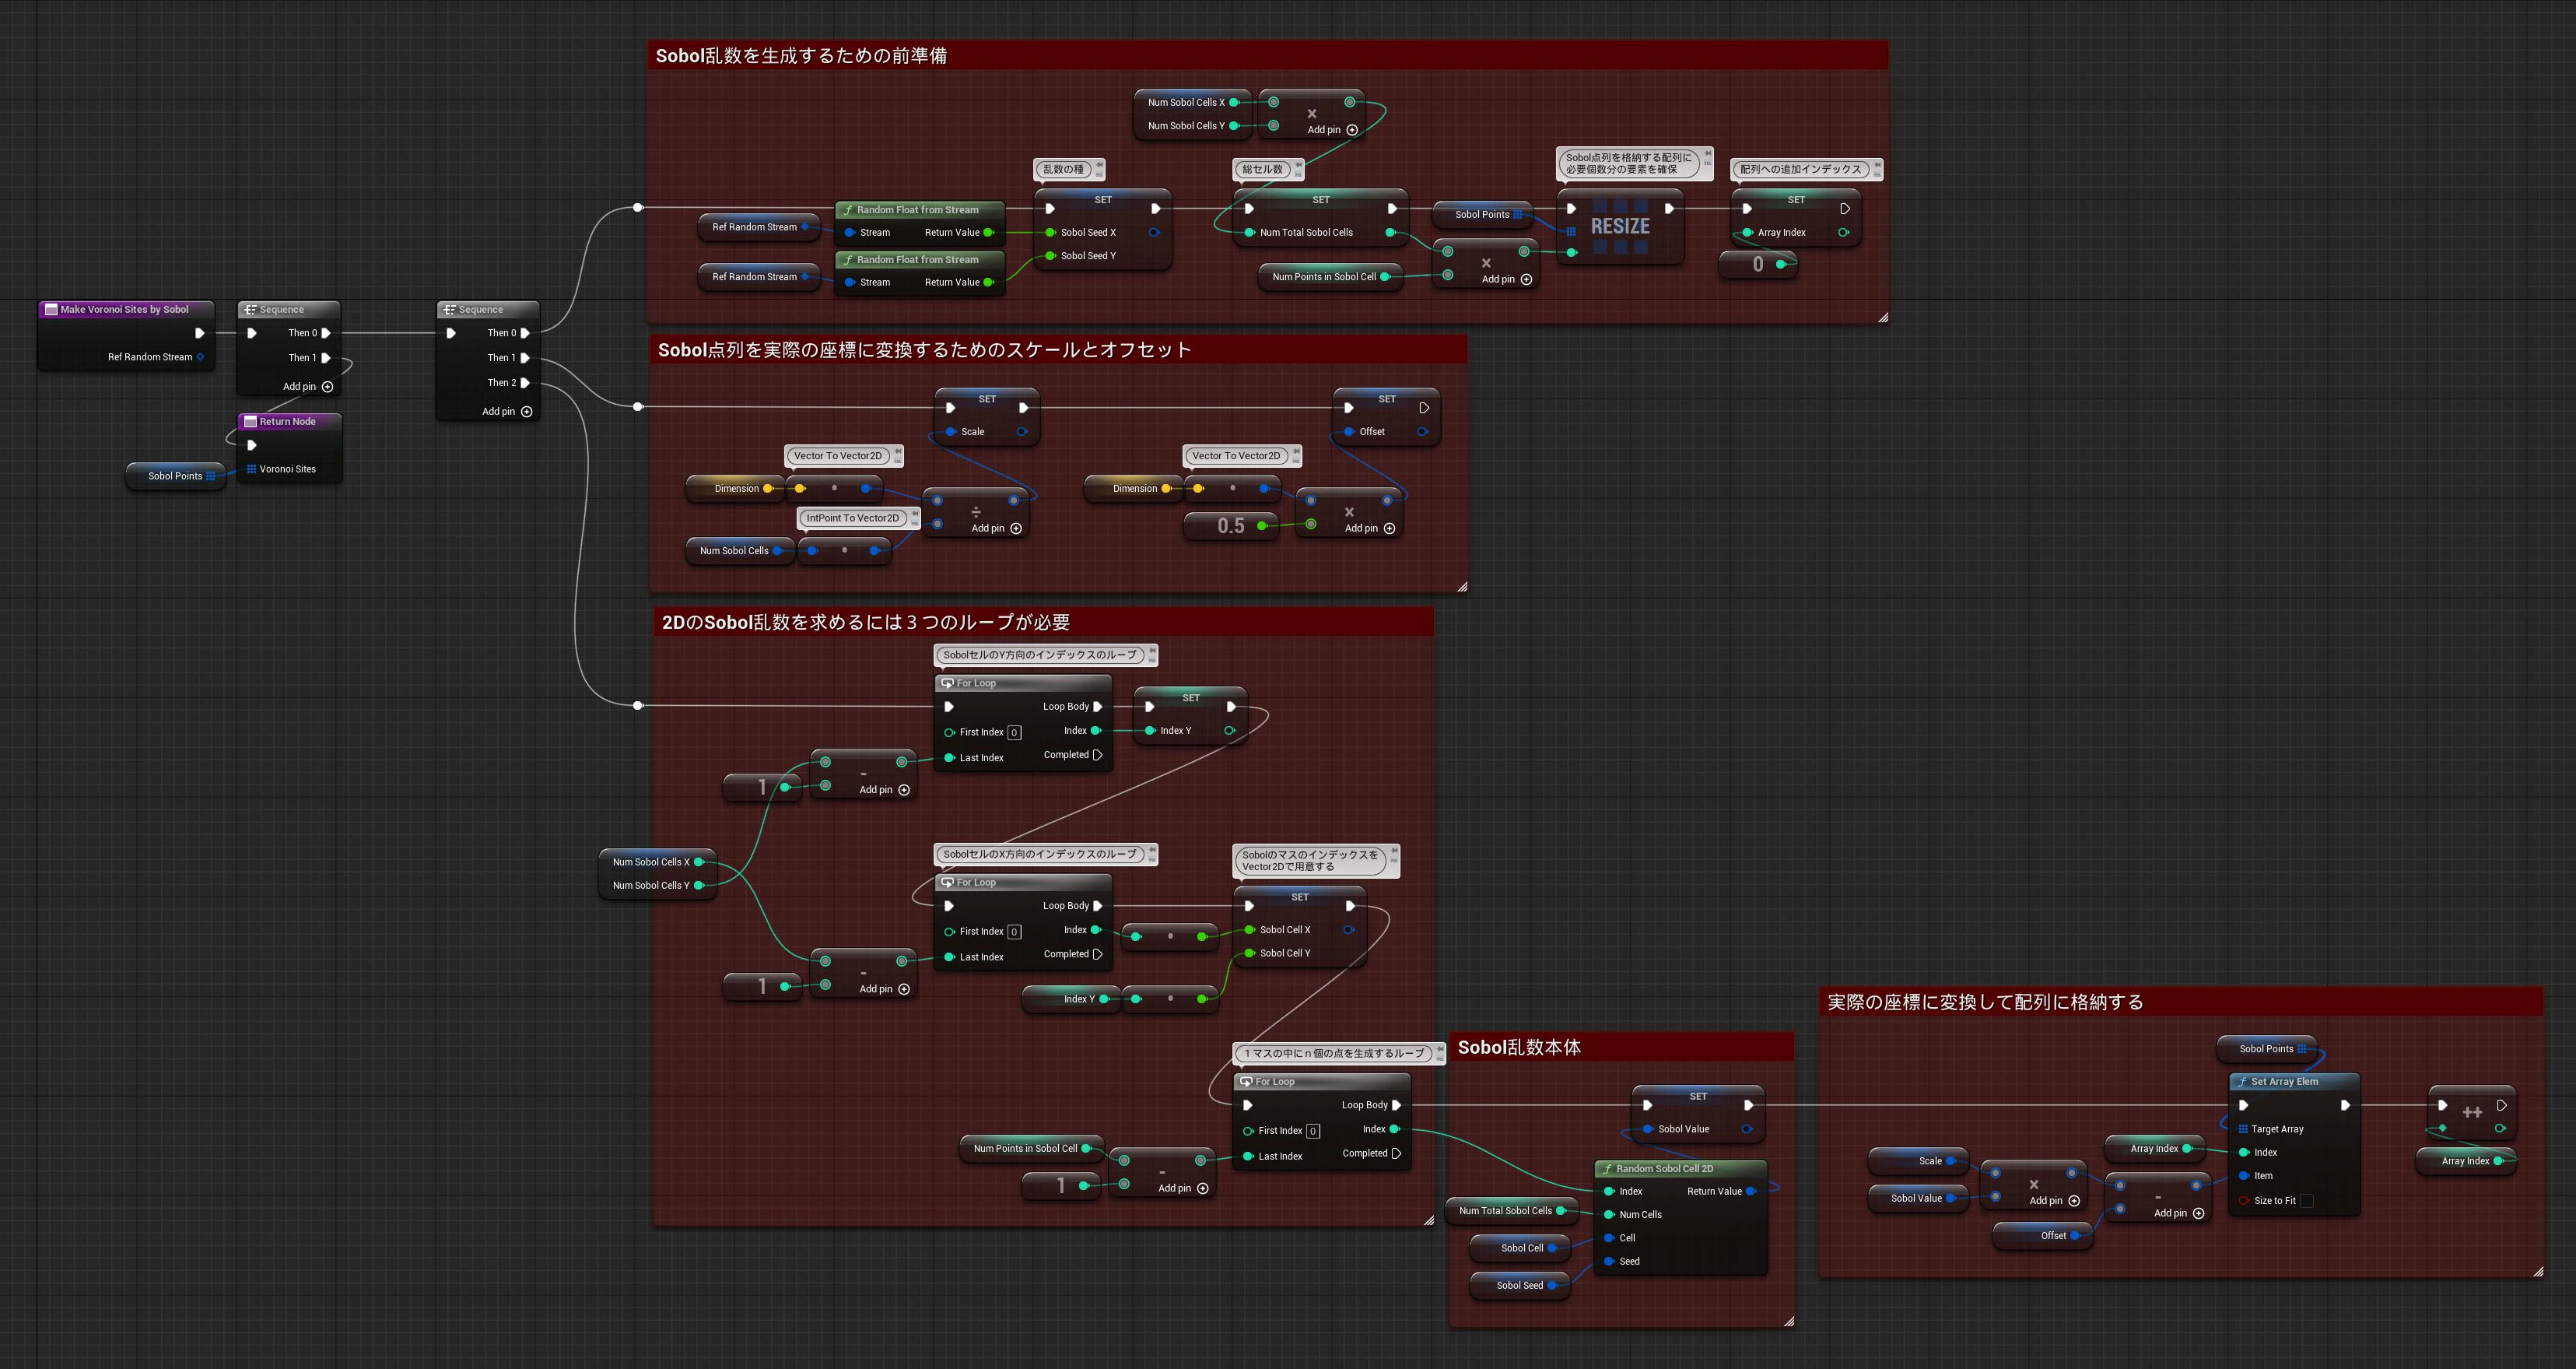Viewport: 2576px width, 1369px height.
Task: Click resize handle of Sobol乱数本体 comment box
Action: pyautogui.click(x=1788, y=1321)
